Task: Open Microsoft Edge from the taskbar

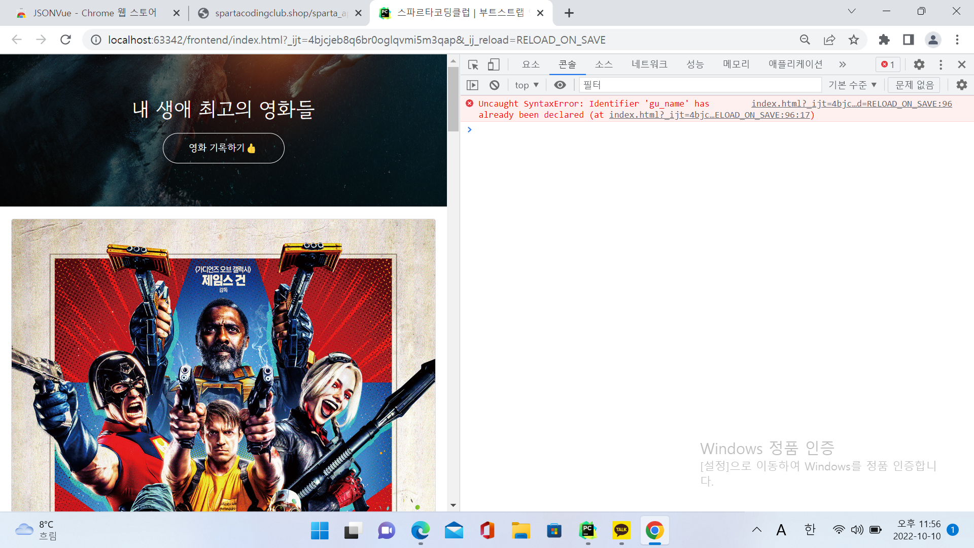Action: click(420, 531)
